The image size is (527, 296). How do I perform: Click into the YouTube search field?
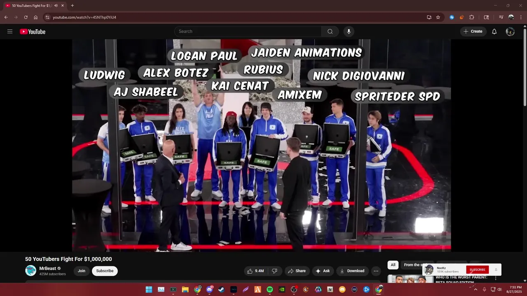(x=248, y=31)
